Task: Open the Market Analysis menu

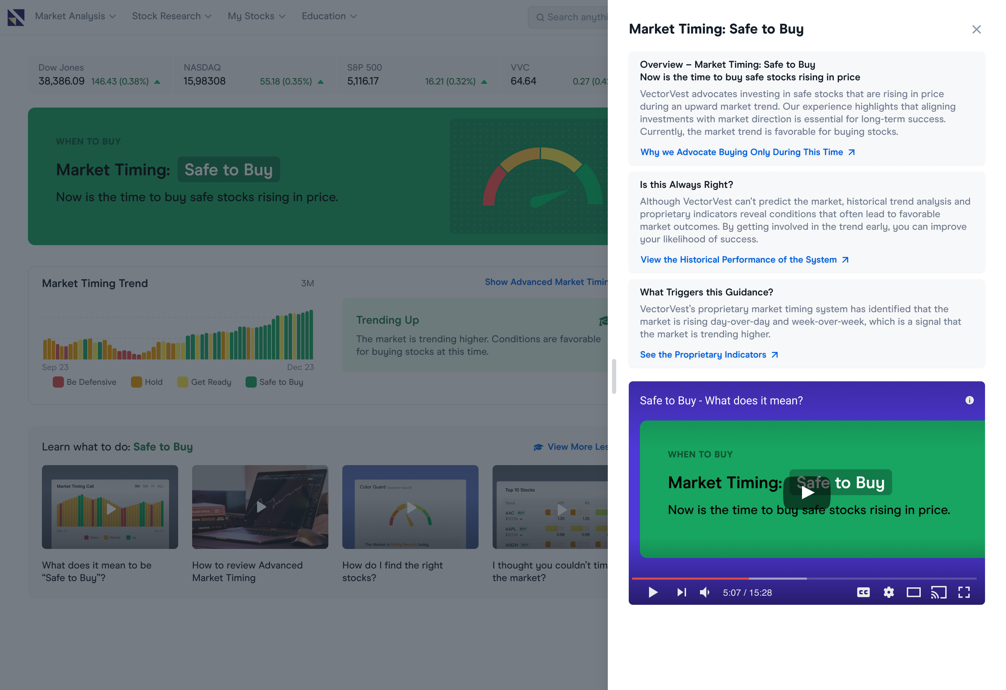Action: coord(75,16)
